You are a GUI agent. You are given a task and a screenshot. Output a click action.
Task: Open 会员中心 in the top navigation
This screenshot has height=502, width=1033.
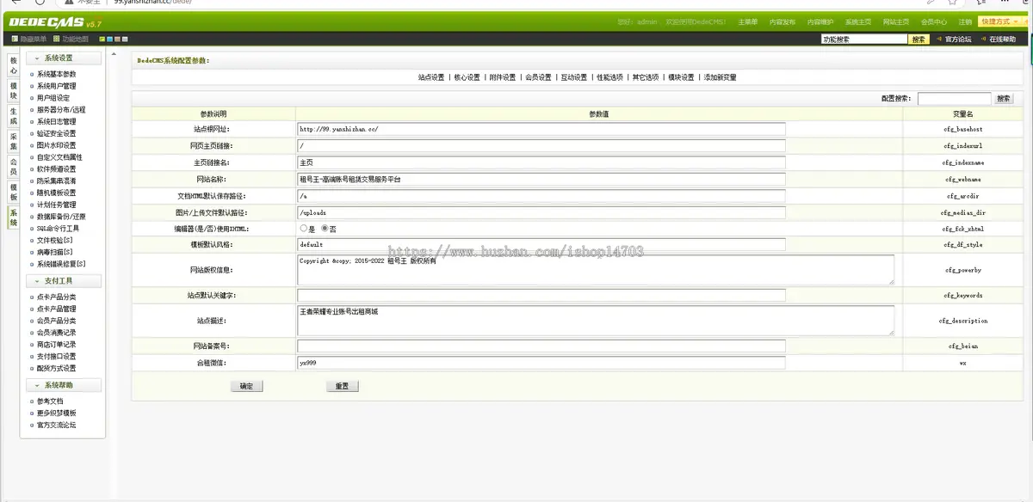934,21
